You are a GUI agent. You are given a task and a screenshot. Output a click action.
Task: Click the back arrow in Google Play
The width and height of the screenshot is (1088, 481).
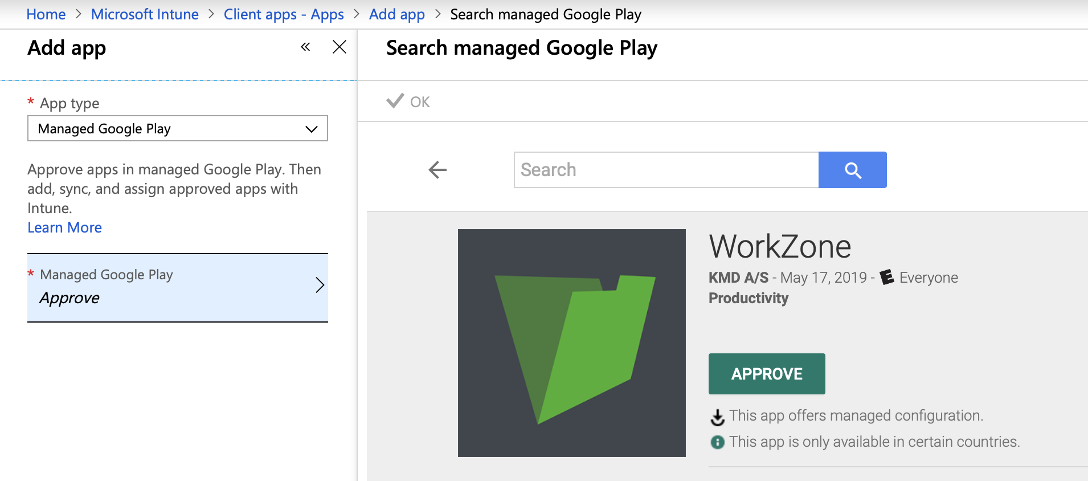pyautogui.click(x=437, y=169)
